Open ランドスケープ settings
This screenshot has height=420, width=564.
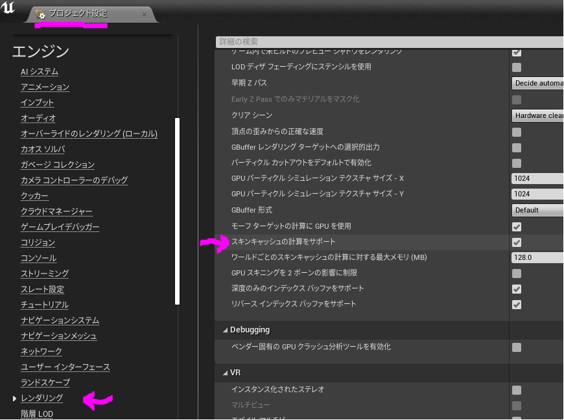(45, 382)
